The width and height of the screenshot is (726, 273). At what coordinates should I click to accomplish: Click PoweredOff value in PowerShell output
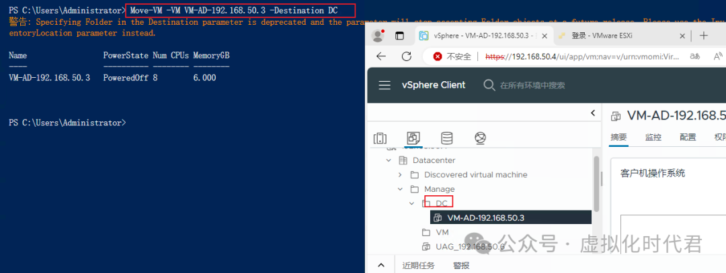(126, 78)
